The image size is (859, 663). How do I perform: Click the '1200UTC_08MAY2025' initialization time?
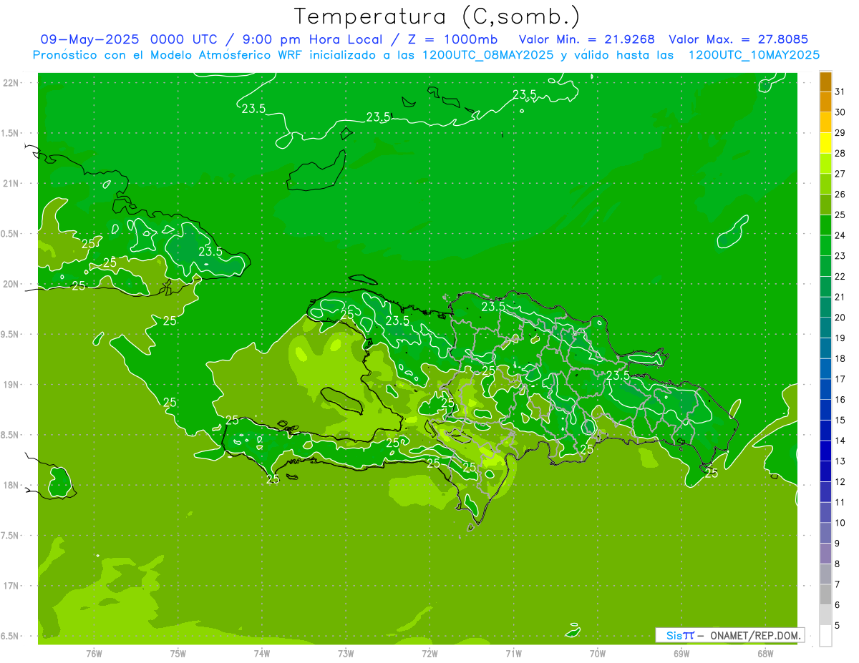point(487,54)
